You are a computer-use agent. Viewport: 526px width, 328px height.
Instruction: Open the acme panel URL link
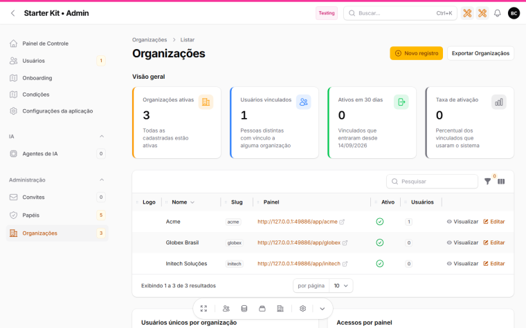[297, 222]
